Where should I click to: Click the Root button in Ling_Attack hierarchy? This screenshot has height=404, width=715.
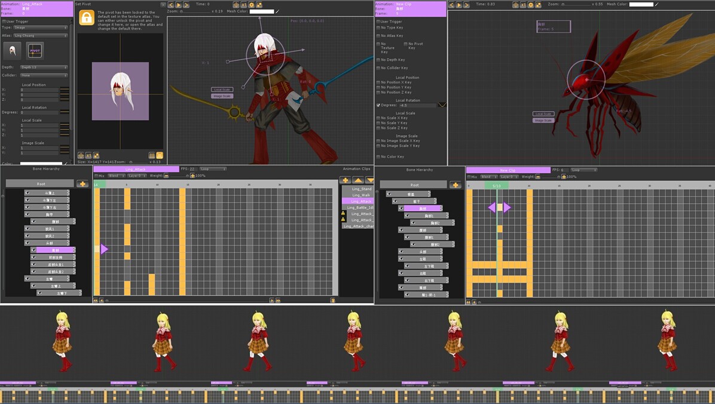pyautogui.click(x=40, y=183)
